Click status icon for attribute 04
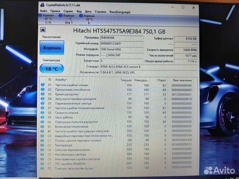This screenshot has height=179, width=239. pos(43,99)
